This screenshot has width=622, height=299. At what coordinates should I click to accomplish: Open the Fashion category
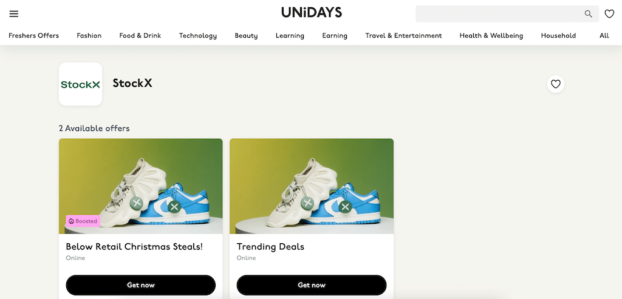89,36
